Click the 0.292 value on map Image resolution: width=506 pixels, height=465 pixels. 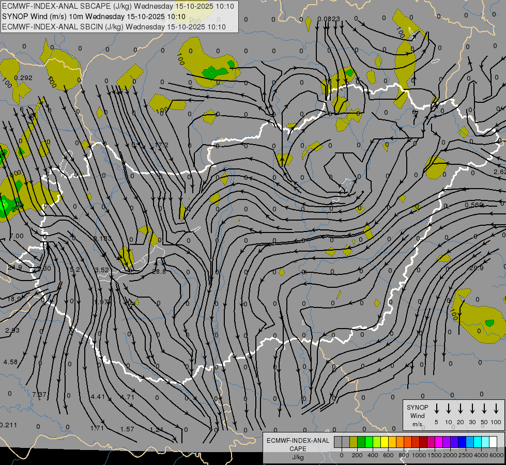pos(23,78)
